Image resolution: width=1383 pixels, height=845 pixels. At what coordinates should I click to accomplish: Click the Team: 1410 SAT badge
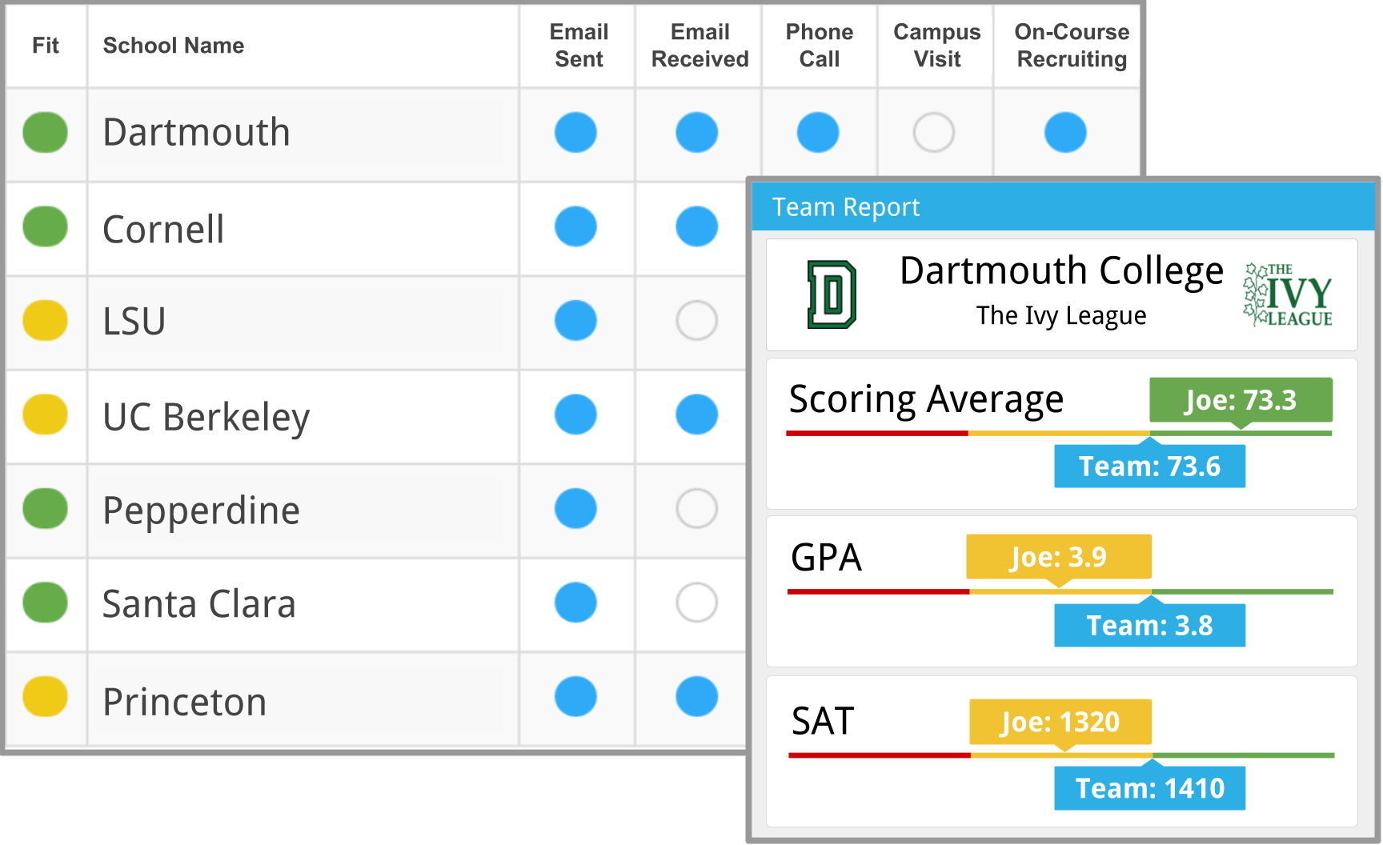[x=1149, y=787]
